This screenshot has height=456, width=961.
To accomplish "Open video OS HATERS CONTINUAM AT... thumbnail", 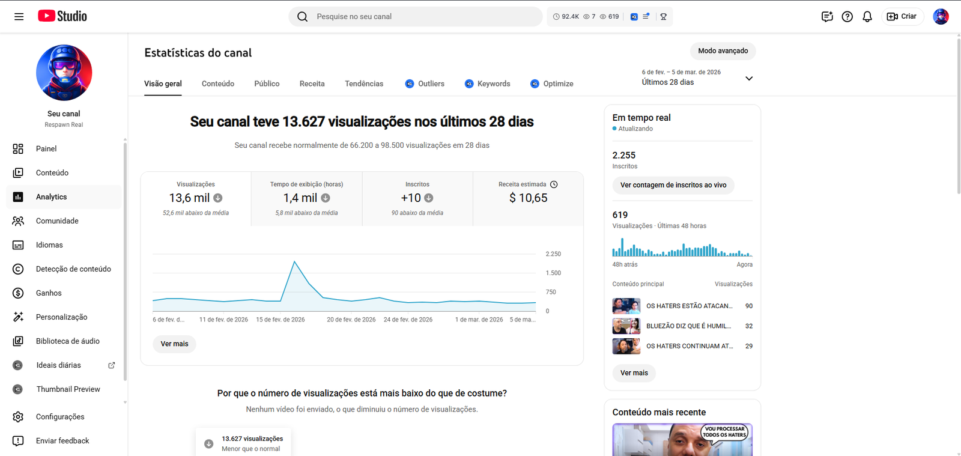I will click(x=626, y=347).
